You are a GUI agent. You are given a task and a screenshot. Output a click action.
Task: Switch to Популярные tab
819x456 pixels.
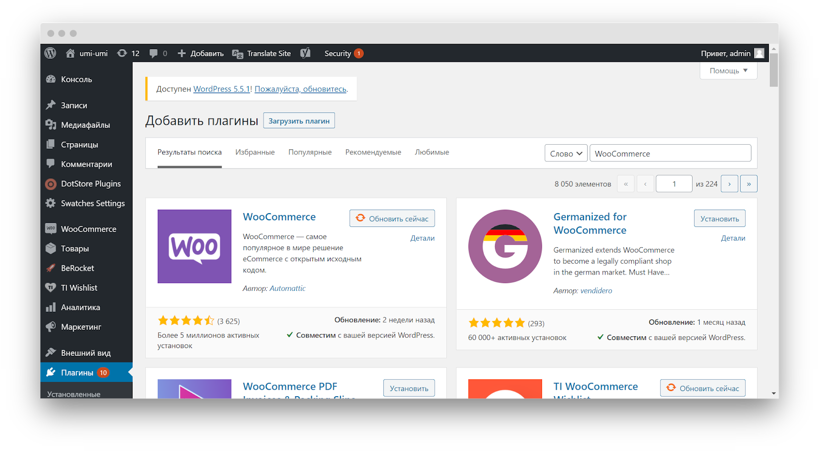[x=310, y=152]
